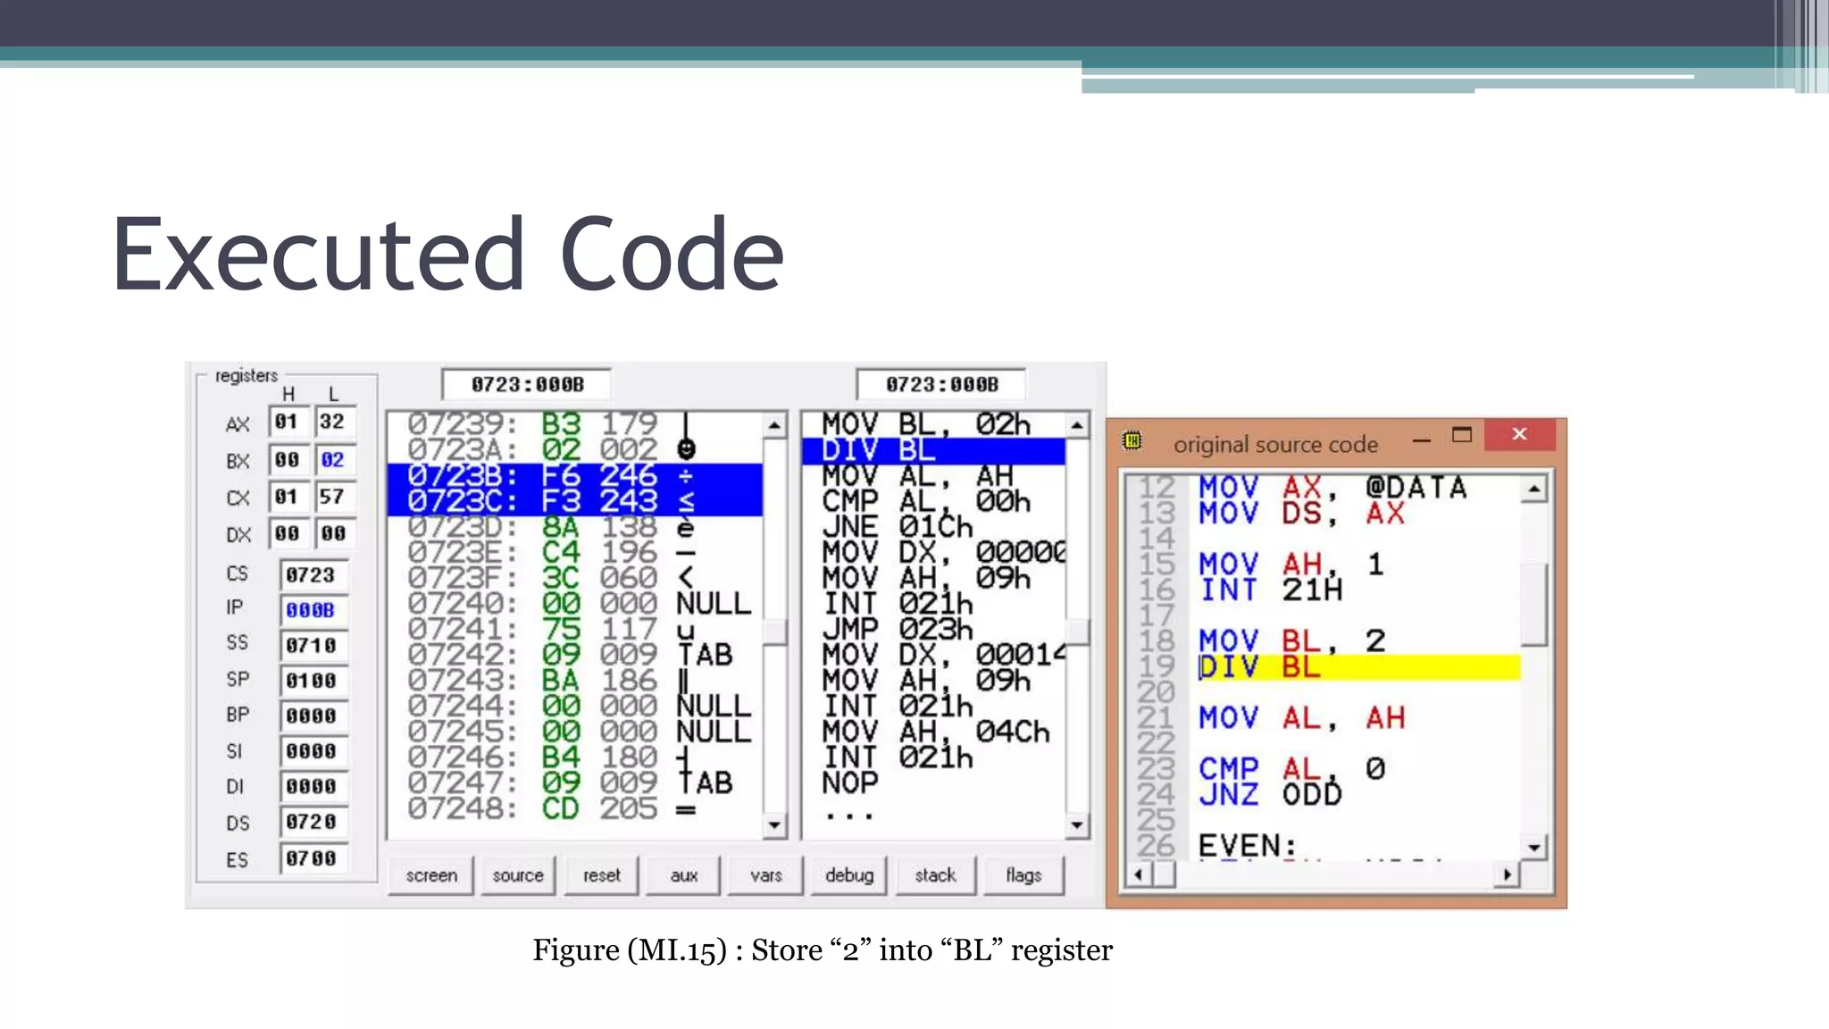Viewport: 1829px width, 1029px height.
Task: Select BX high byte field
Action: pos(288,460)
